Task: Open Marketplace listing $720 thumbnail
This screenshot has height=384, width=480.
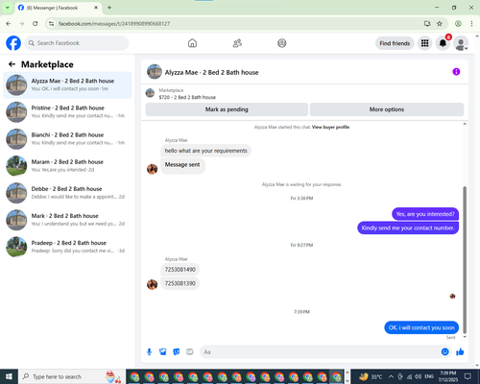Action: pos(150,93)
